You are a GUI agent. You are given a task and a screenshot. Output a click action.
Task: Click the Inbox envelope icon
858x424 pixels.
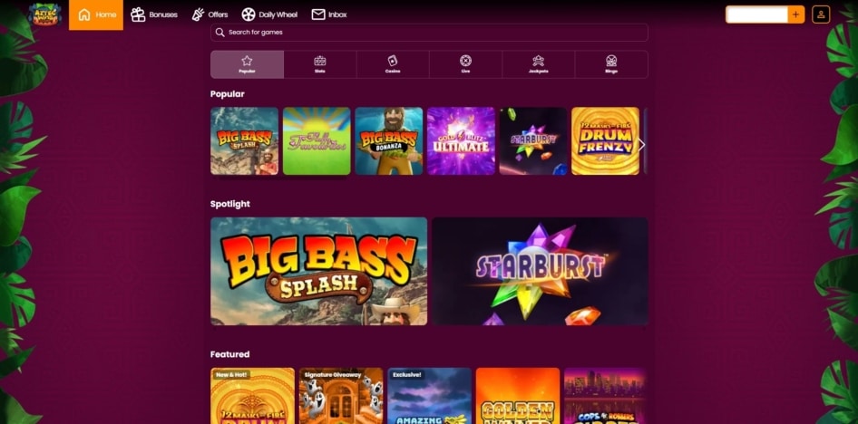(318, 14)
